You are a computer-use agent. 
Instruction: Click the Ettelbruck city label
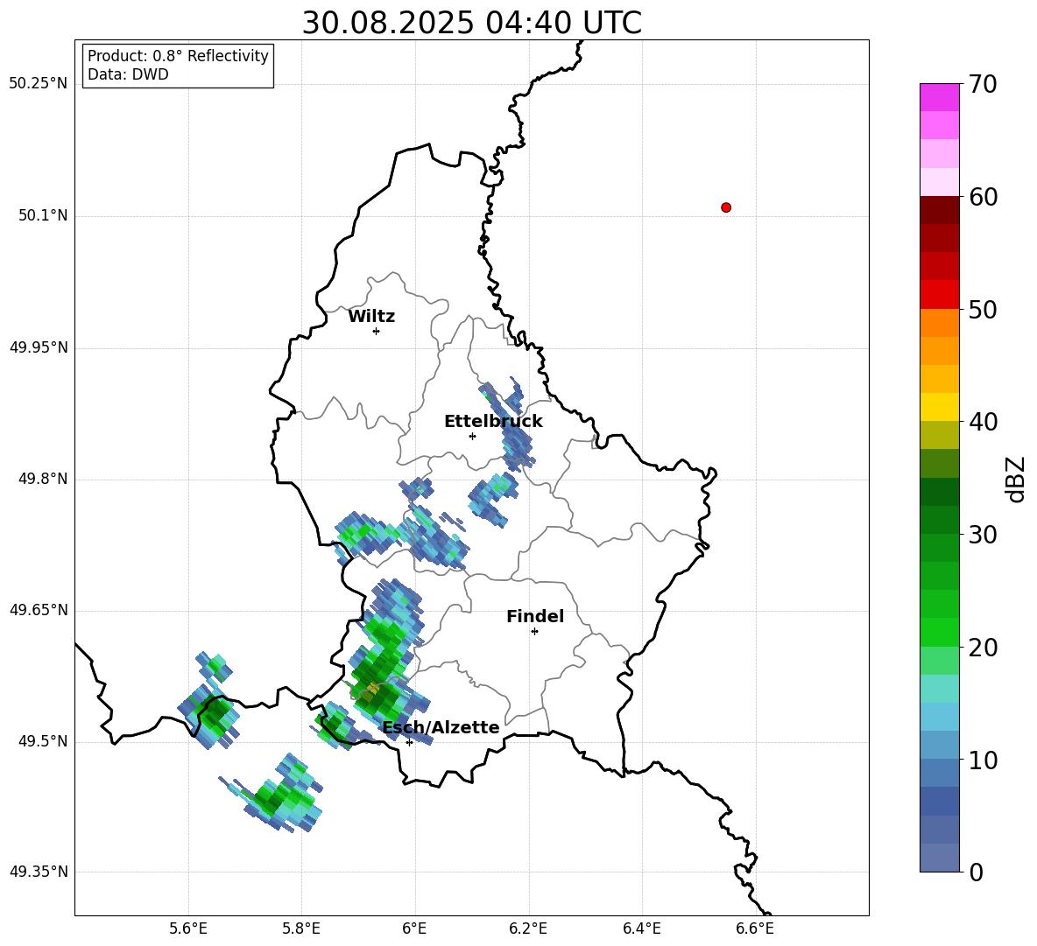tap(493, 422)
